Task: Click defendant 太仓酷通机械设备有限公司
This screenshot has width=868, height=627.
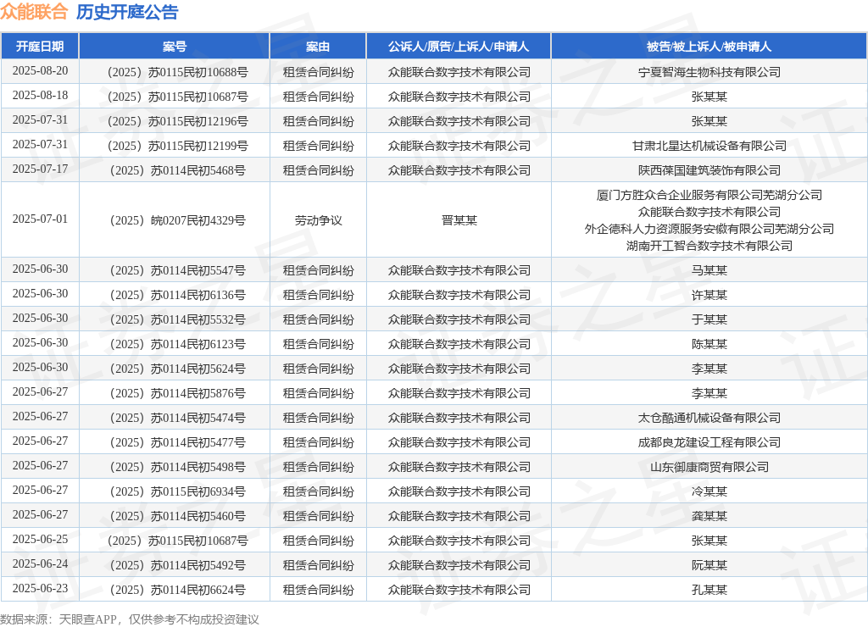Action: 709,418
